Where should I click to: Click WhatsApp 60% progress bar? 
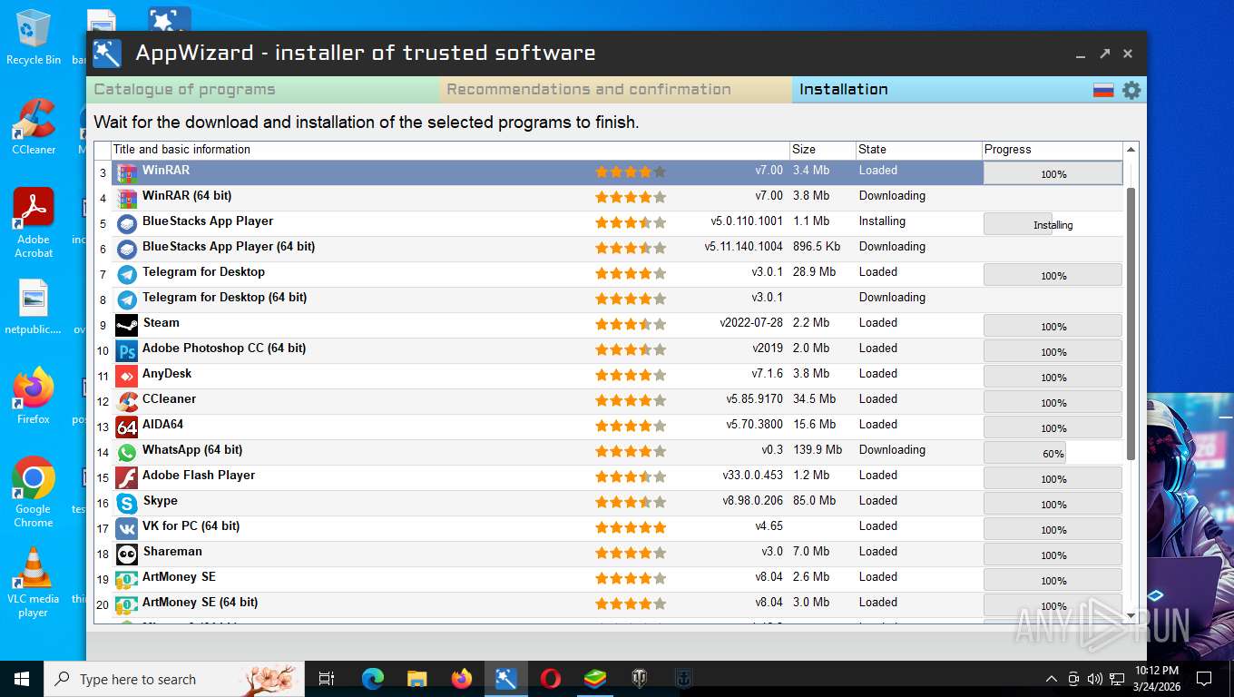[x=1053, y=453]
